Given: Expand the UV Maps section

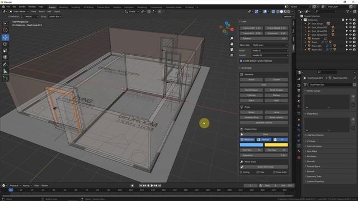Looking at the screenshot, I should 311,141.
